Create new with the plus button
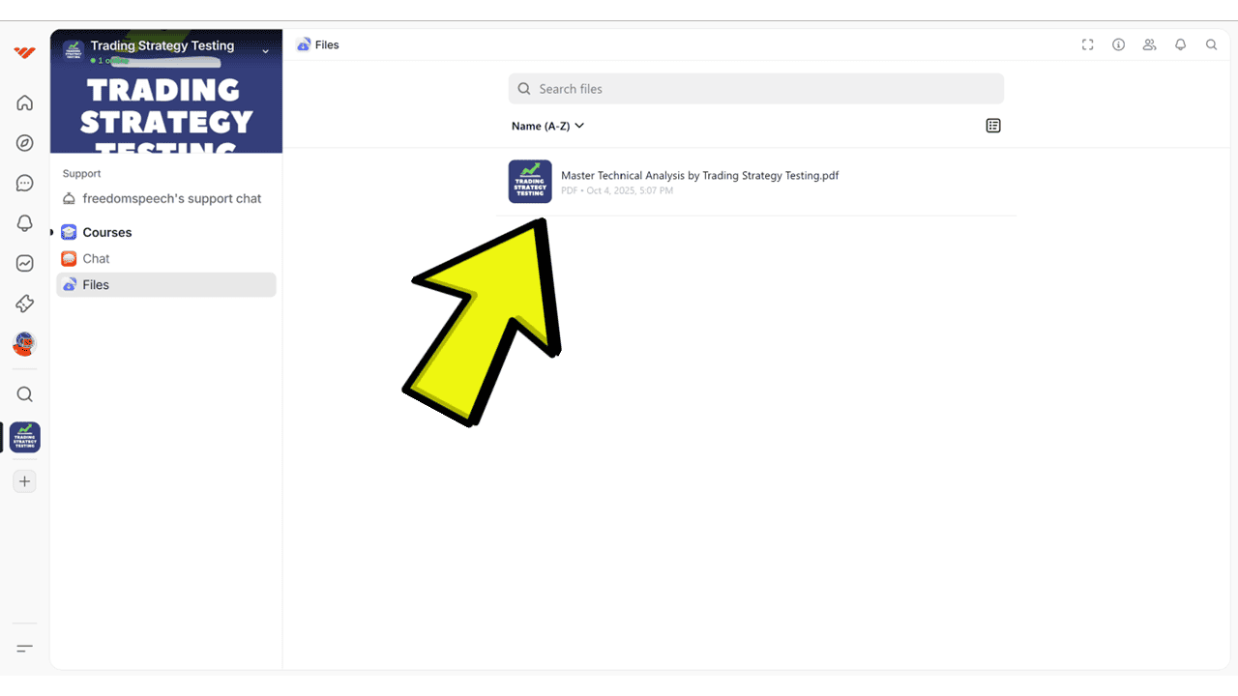This screenshot has width=1238, height=696. click(24, 480)
